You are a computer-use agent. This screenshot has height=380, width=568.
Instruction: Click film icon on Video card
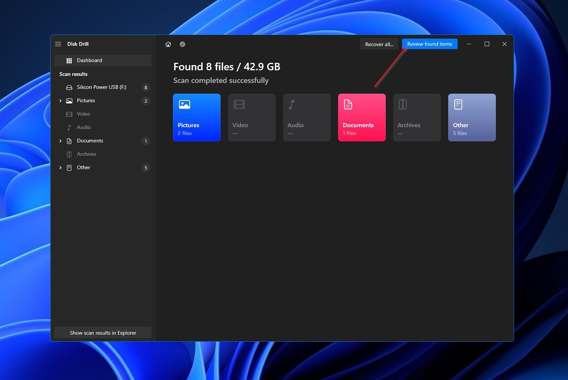(239, 104)
